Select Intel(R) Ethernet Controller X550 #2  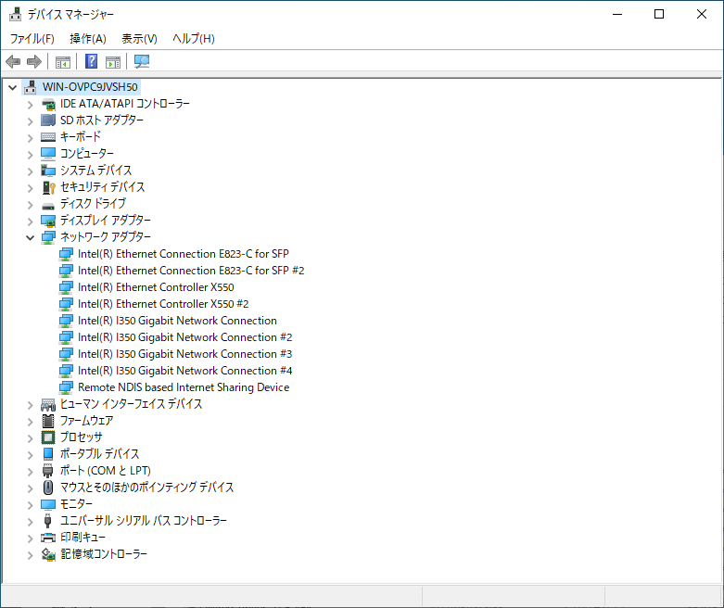pyautogui.click(x=163, y=304)
